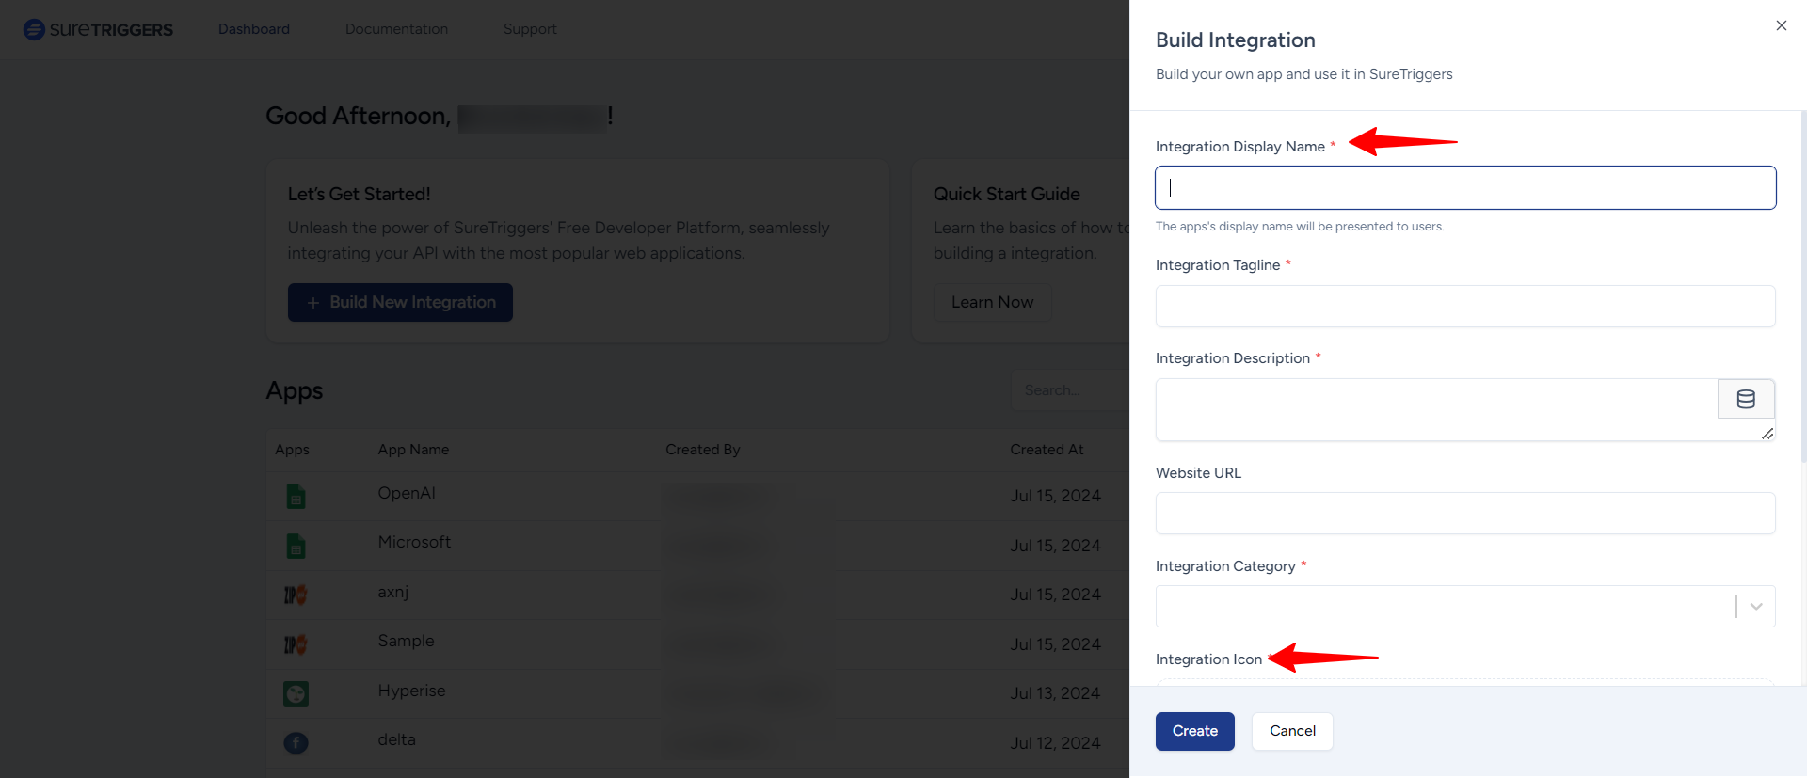Click the Learn Now button

pyautogui.click(x=992, y=302)
